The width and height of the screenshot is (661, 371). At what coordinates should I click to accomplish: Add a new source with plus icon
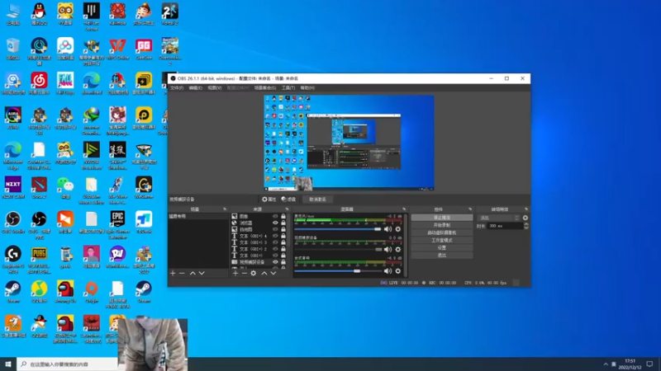pos(235,274)
